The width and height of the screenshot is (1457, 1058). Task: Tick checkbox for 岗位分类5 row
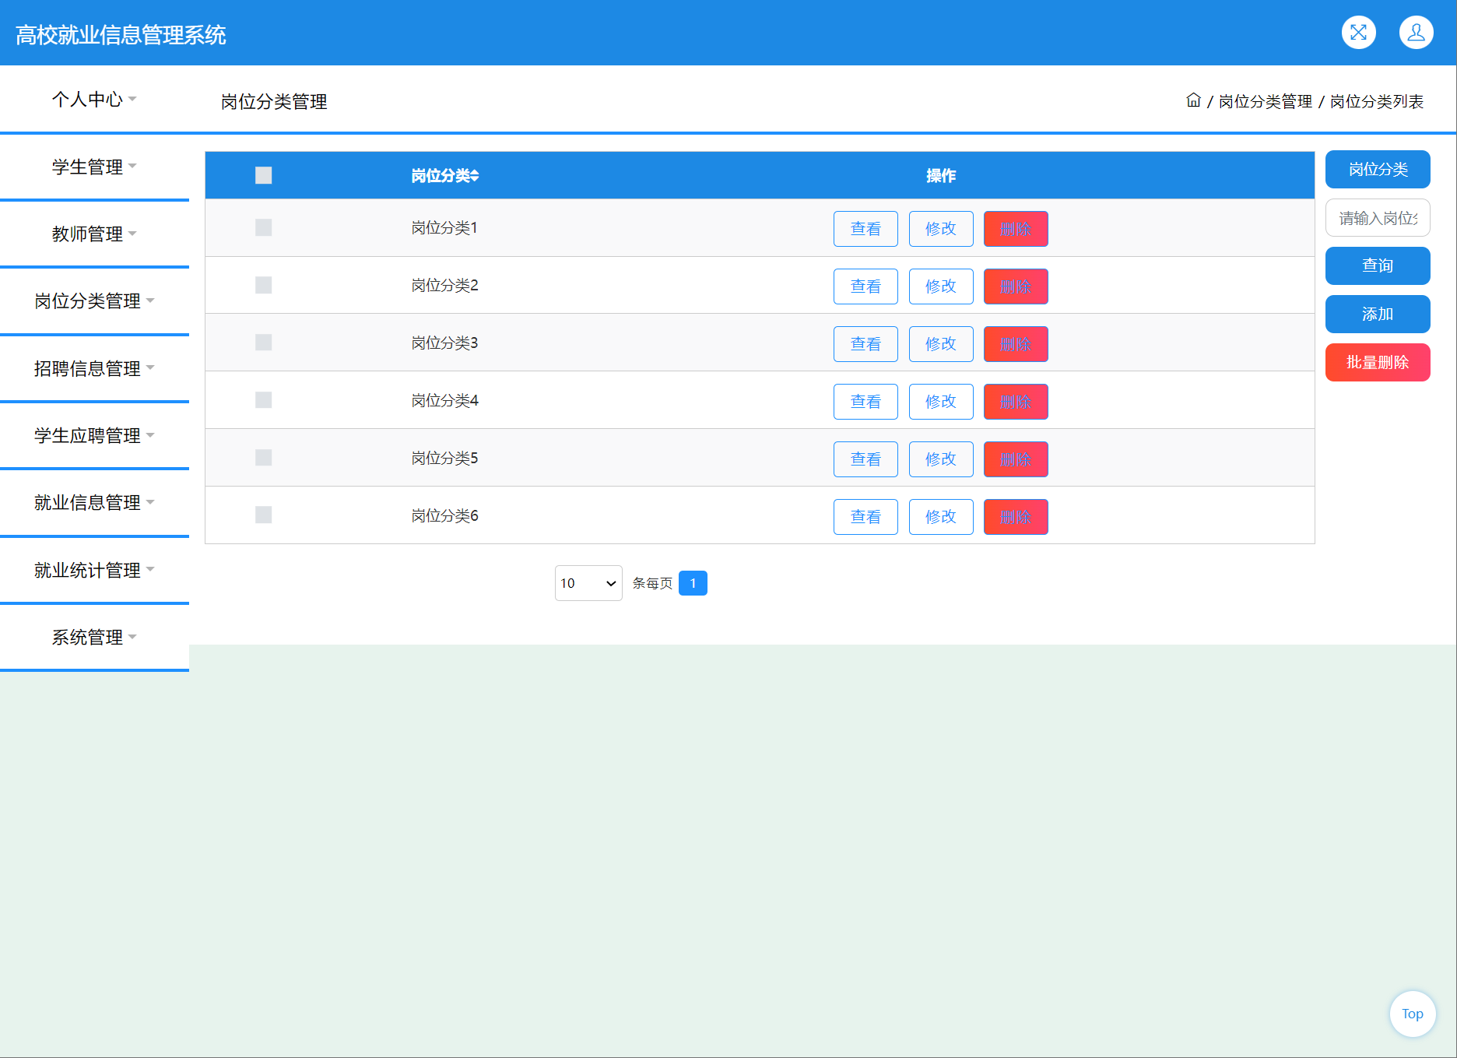(264, 458)
